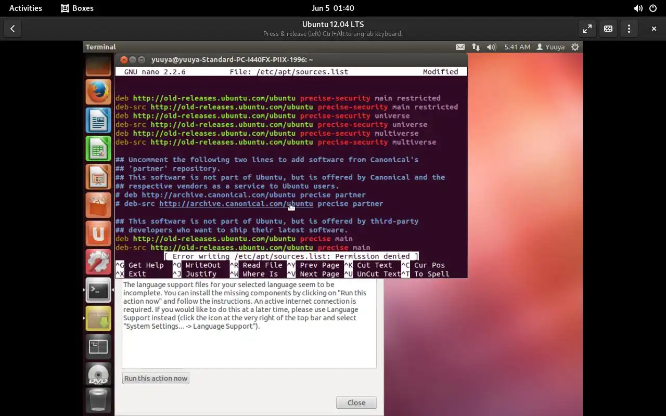The width and height of the screenshot is (666, 416).
Task: Open the Boxes three-dot menu
Action: (x=629, y=29)
